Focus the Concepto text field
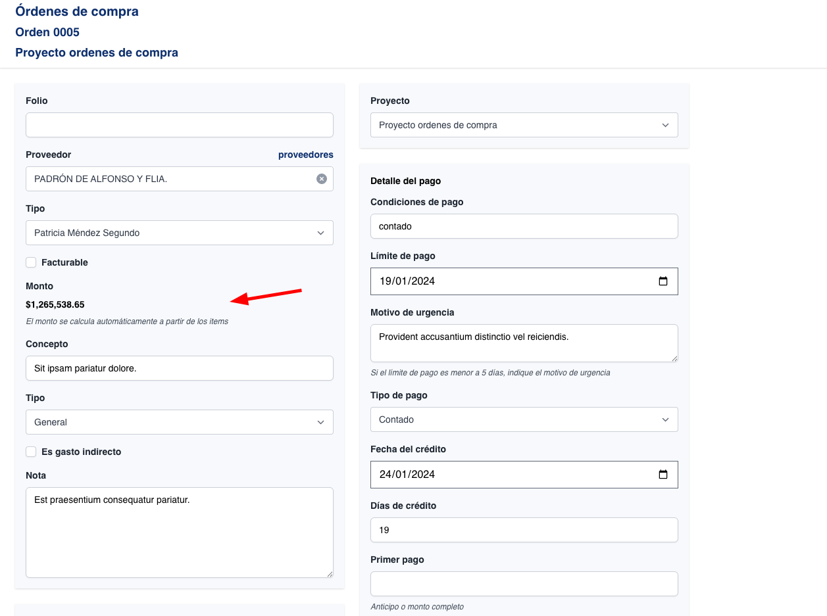The width and height of the screenshot is (827, 616). point(179,368)
